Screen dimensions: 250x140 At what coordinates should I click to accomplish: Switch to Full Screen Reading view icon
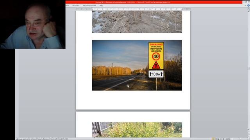[216, 139]
